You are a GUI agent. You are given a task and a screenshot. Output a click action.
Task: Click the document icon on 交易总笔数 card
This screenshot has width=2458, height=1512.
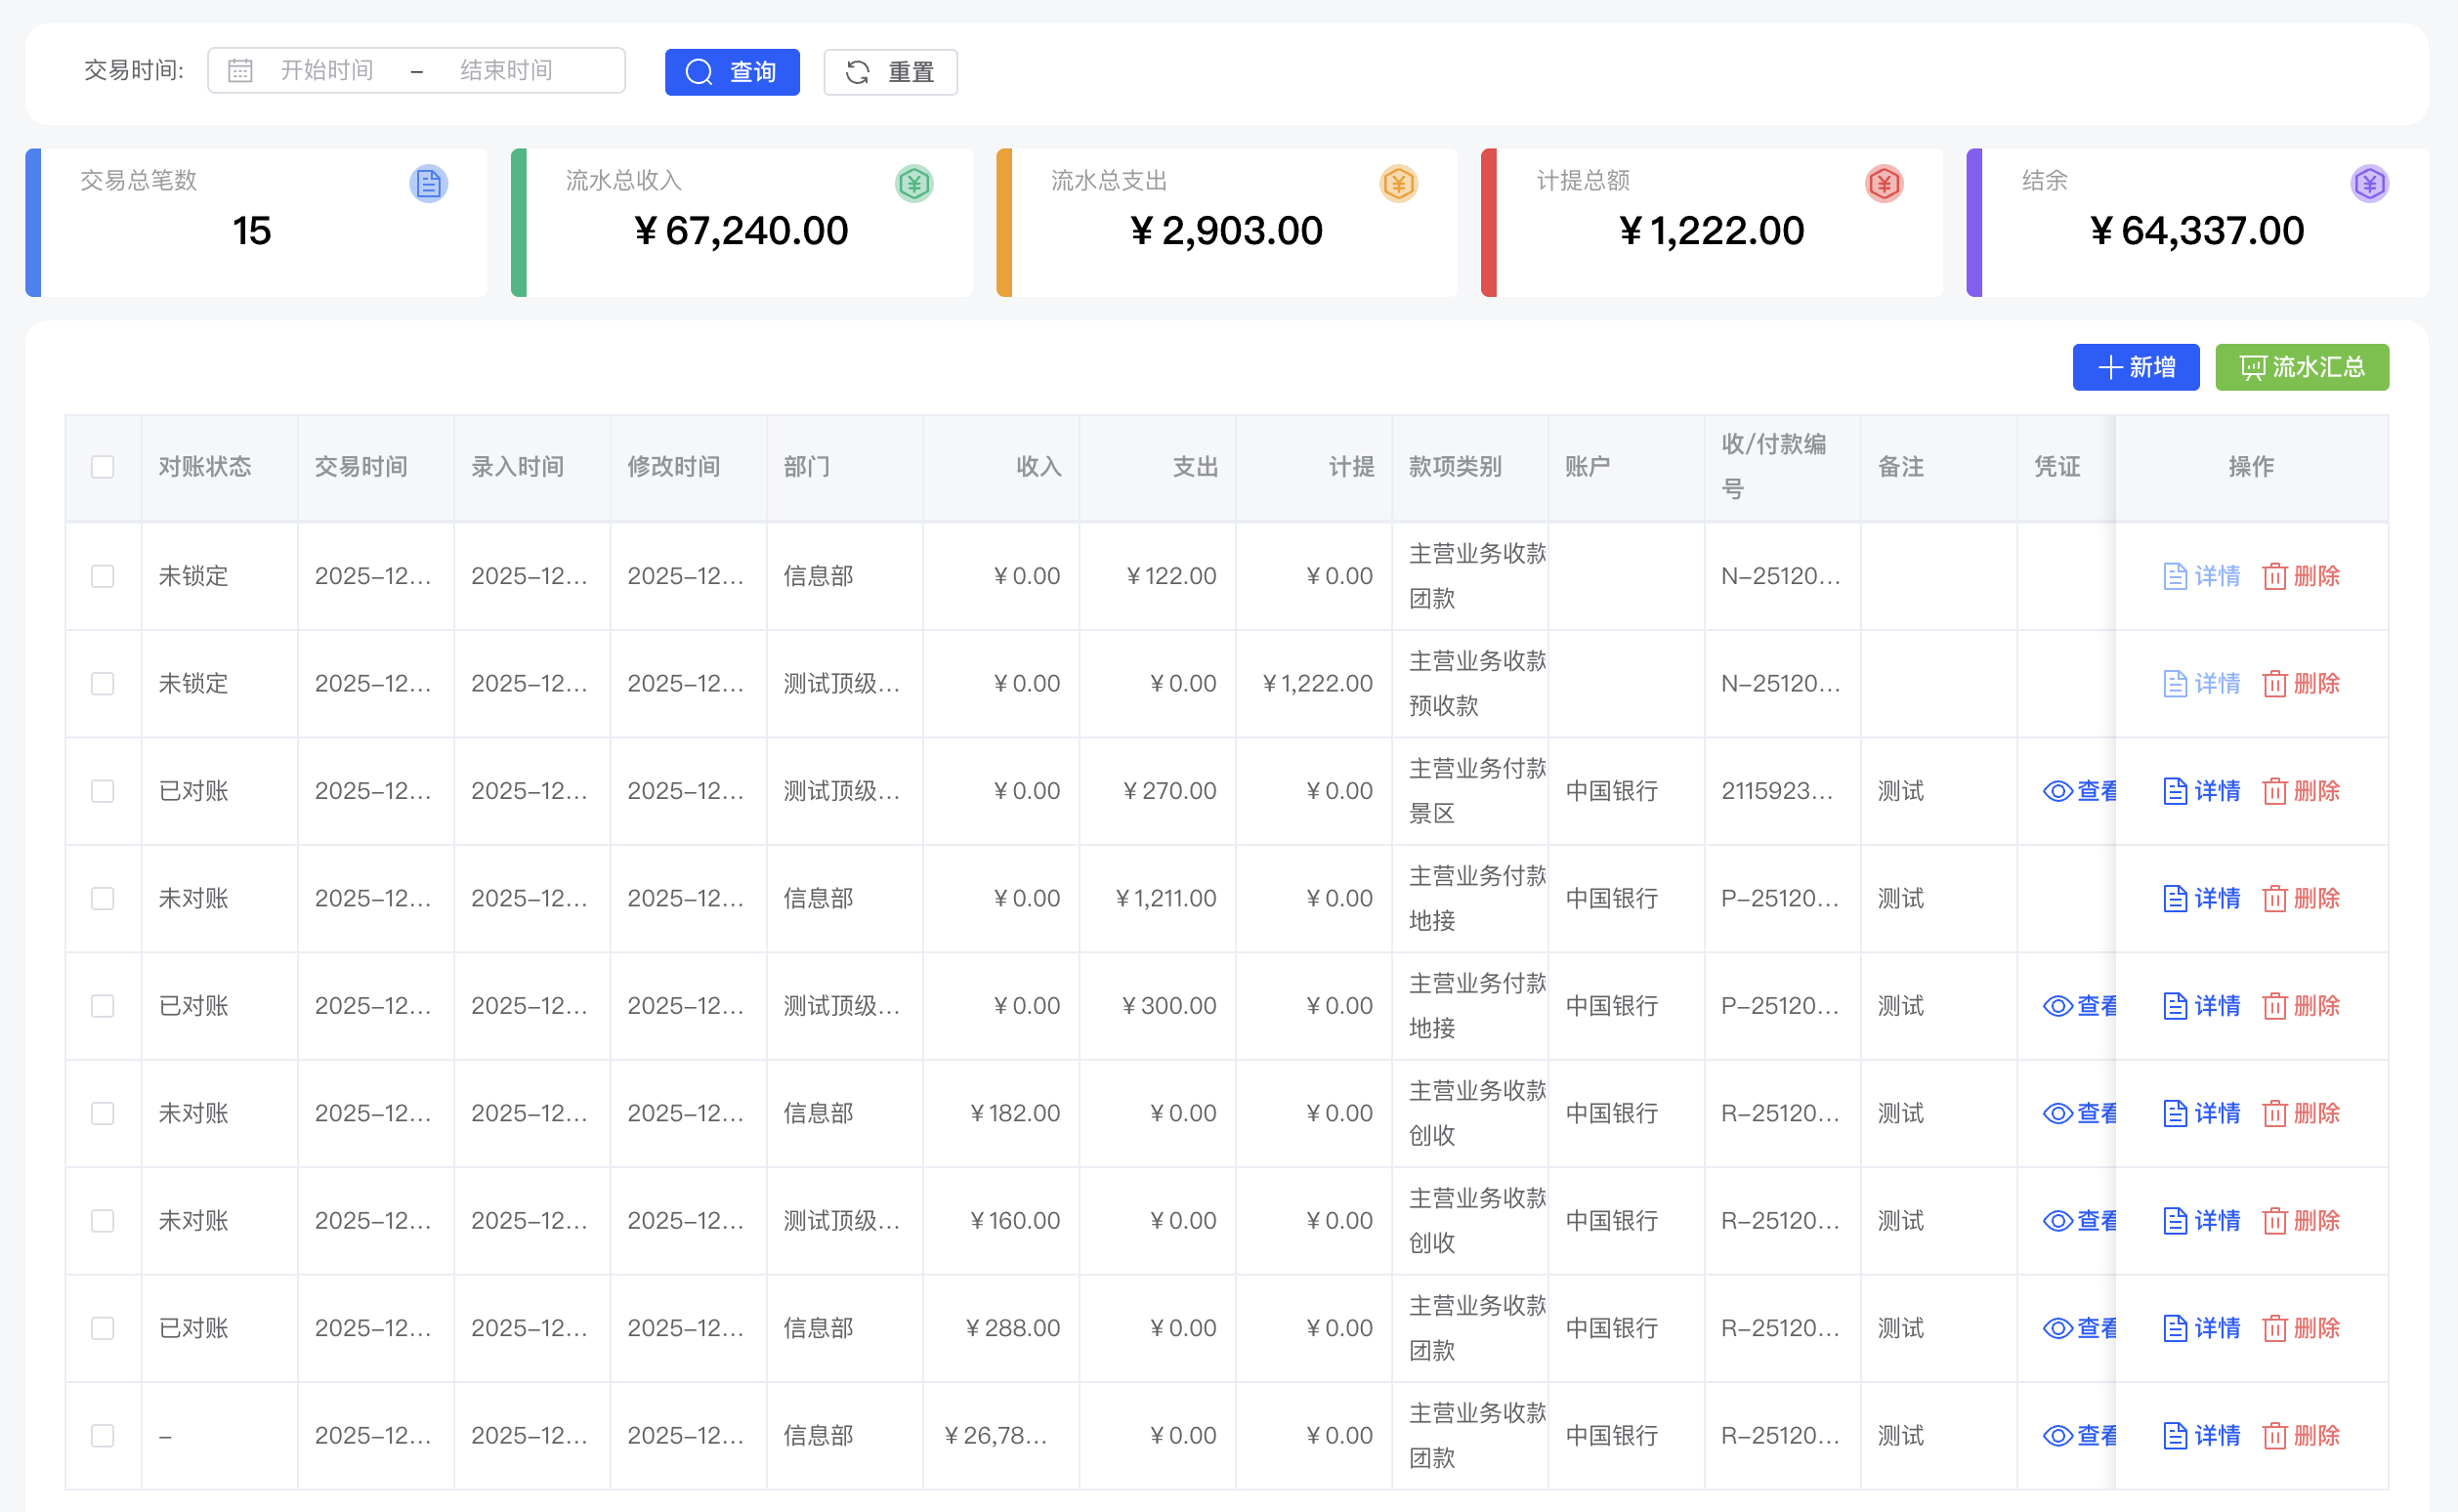point(428,184)
